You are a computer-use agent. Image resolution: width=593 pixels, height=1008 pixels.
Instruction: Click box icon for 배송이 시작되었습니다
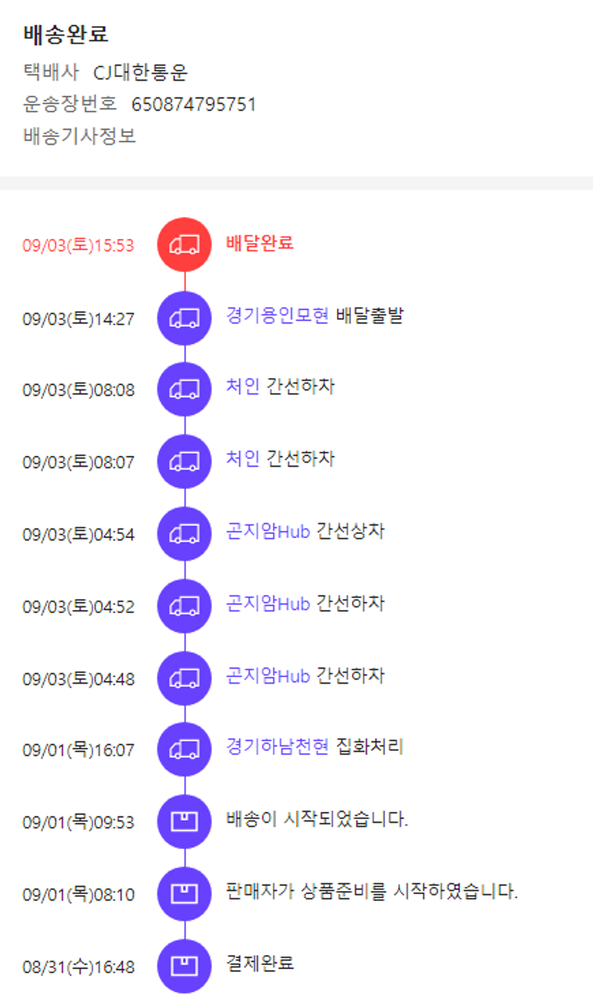184,822
